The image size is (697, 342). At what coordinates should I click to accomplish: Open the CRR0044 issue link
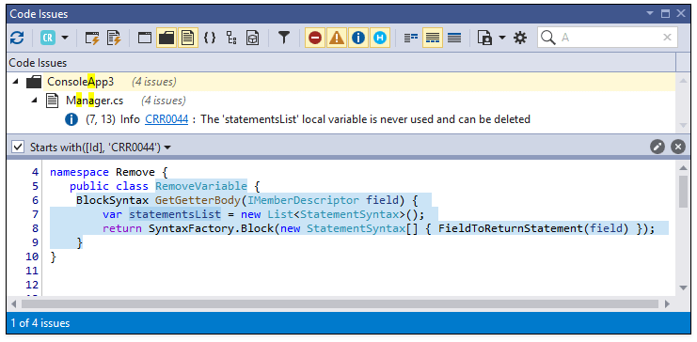pos(166,119)
